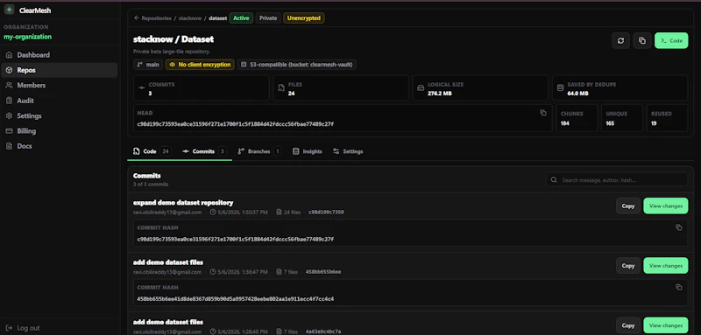Click the copy icon beside Code button
701x335 pixels.
point(642,40)
